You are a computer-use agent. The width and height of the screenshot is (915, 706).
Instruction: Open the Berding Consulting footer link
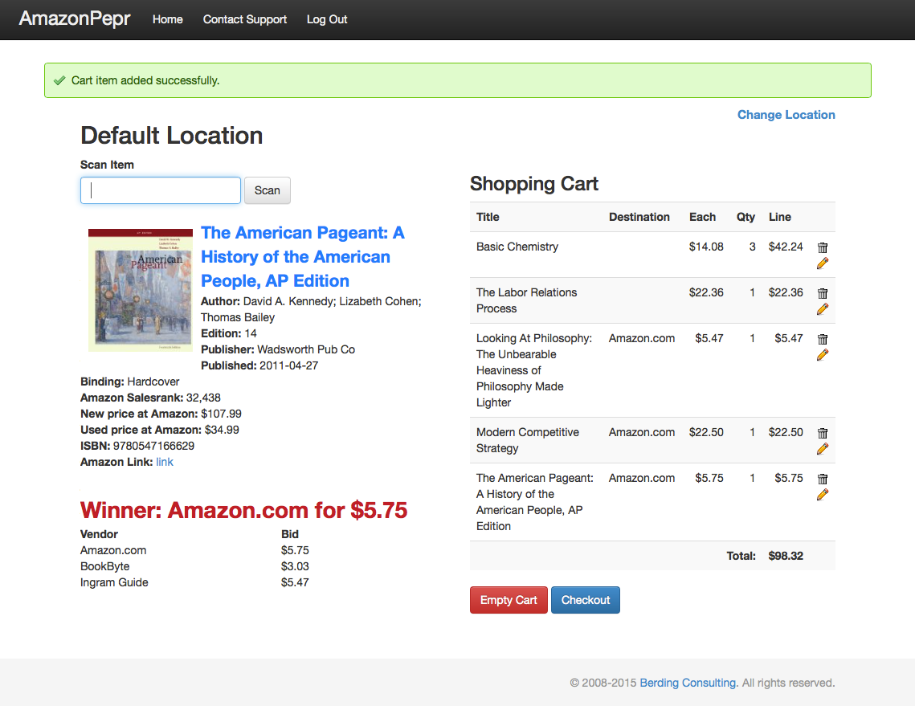tap(688, 683)
